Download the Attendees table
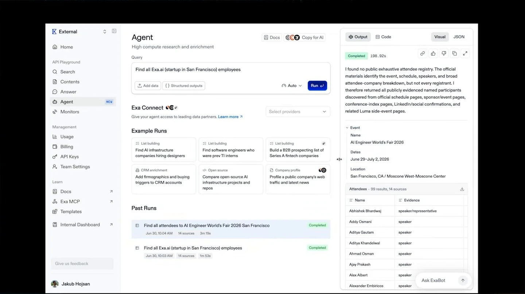 (x=462, y=189)
